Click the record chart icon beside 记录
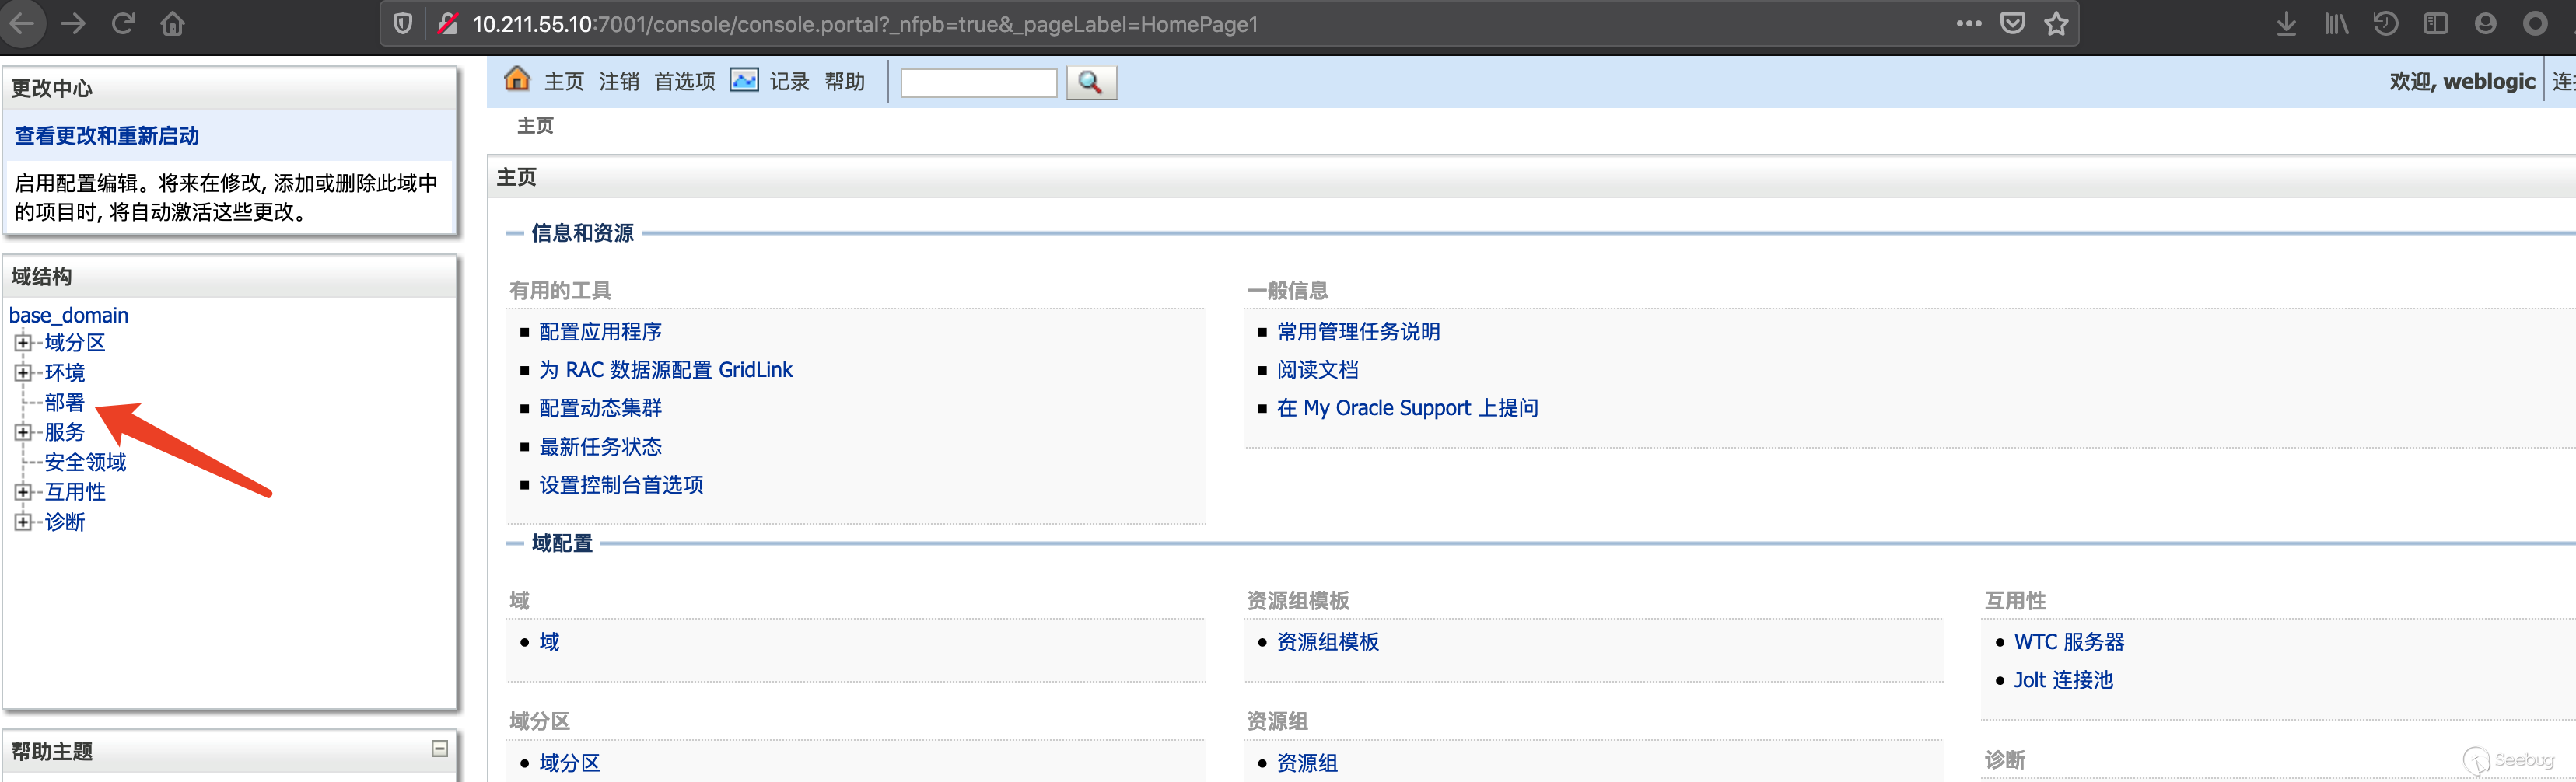 pos(743,80)
